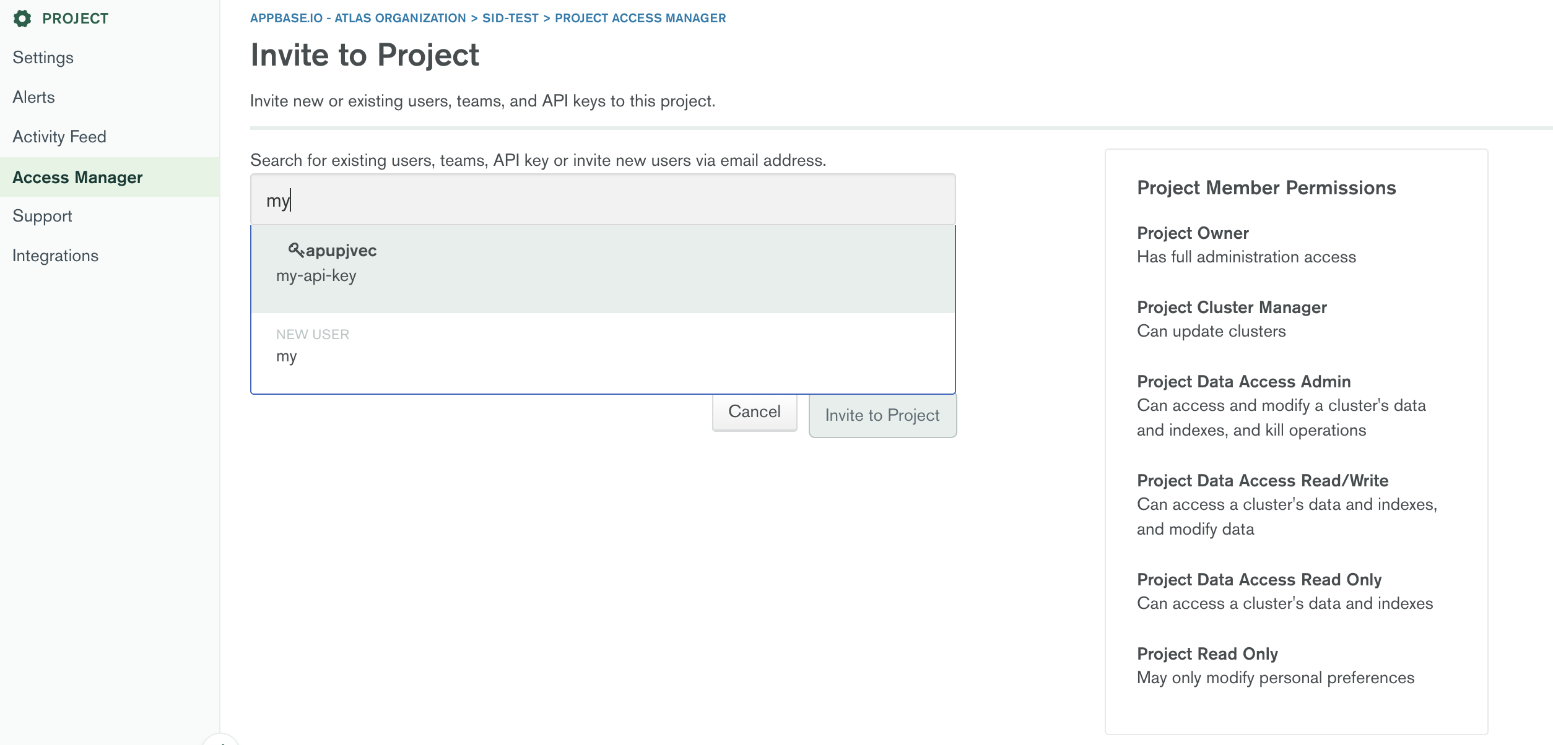Open the SID-TEST breadcrumb link
This screenshot has width=1553, height=745.
point(510,18)
